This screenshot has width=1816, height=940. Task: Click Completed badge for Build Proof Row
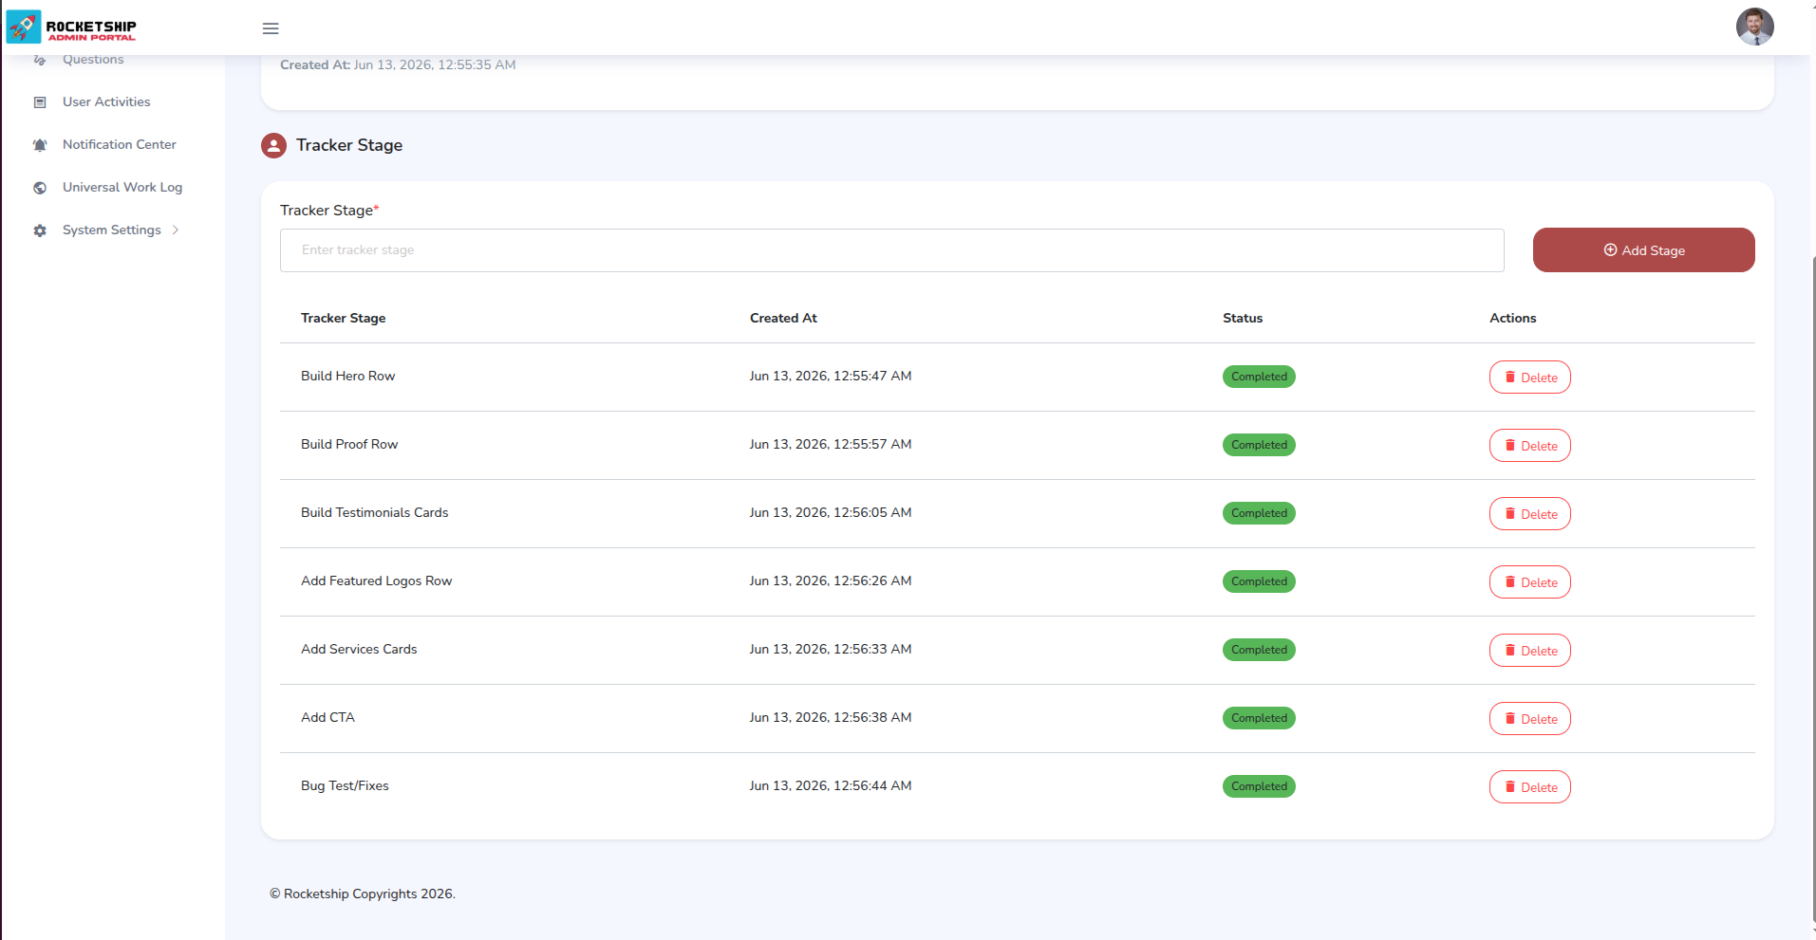(1259, 445)
